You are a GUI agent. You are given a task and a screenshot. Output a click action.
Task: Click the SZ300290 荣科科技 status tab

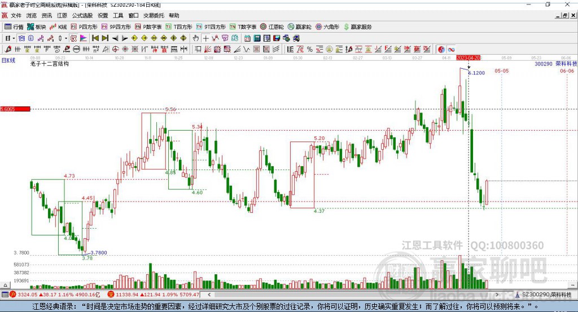tap(545, 295)
